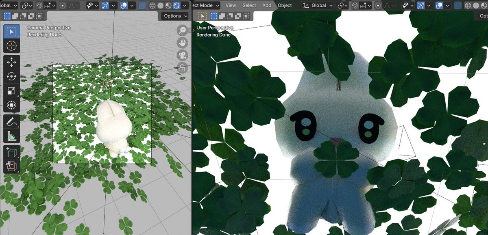The height and width of the screenshot is (235, 488).
Task: Toggle X-ray in left viewport header
Action: [142, 5]
